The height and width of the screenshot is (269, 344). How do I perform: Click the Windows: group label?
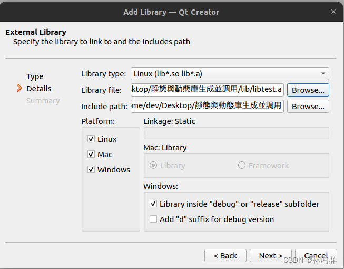pos(161,186)
